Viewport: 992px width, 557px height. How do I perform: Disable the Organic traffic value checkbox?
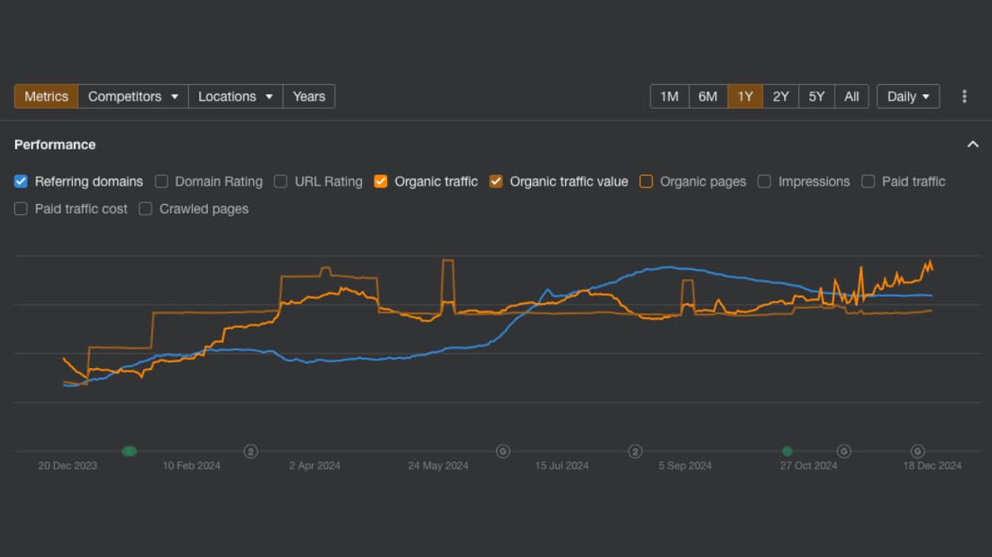click(496, 182)
